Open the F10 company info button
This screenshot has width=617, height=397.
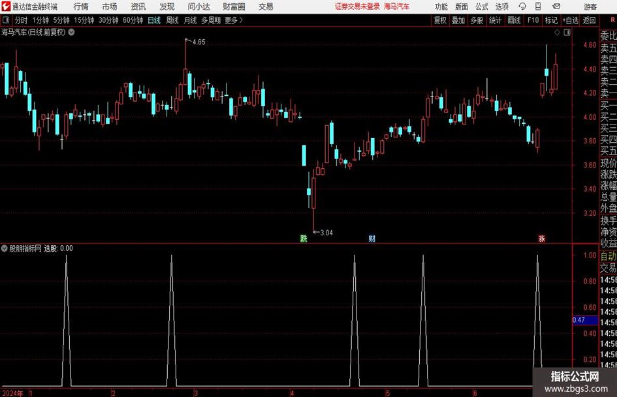[x=533, y=20]
